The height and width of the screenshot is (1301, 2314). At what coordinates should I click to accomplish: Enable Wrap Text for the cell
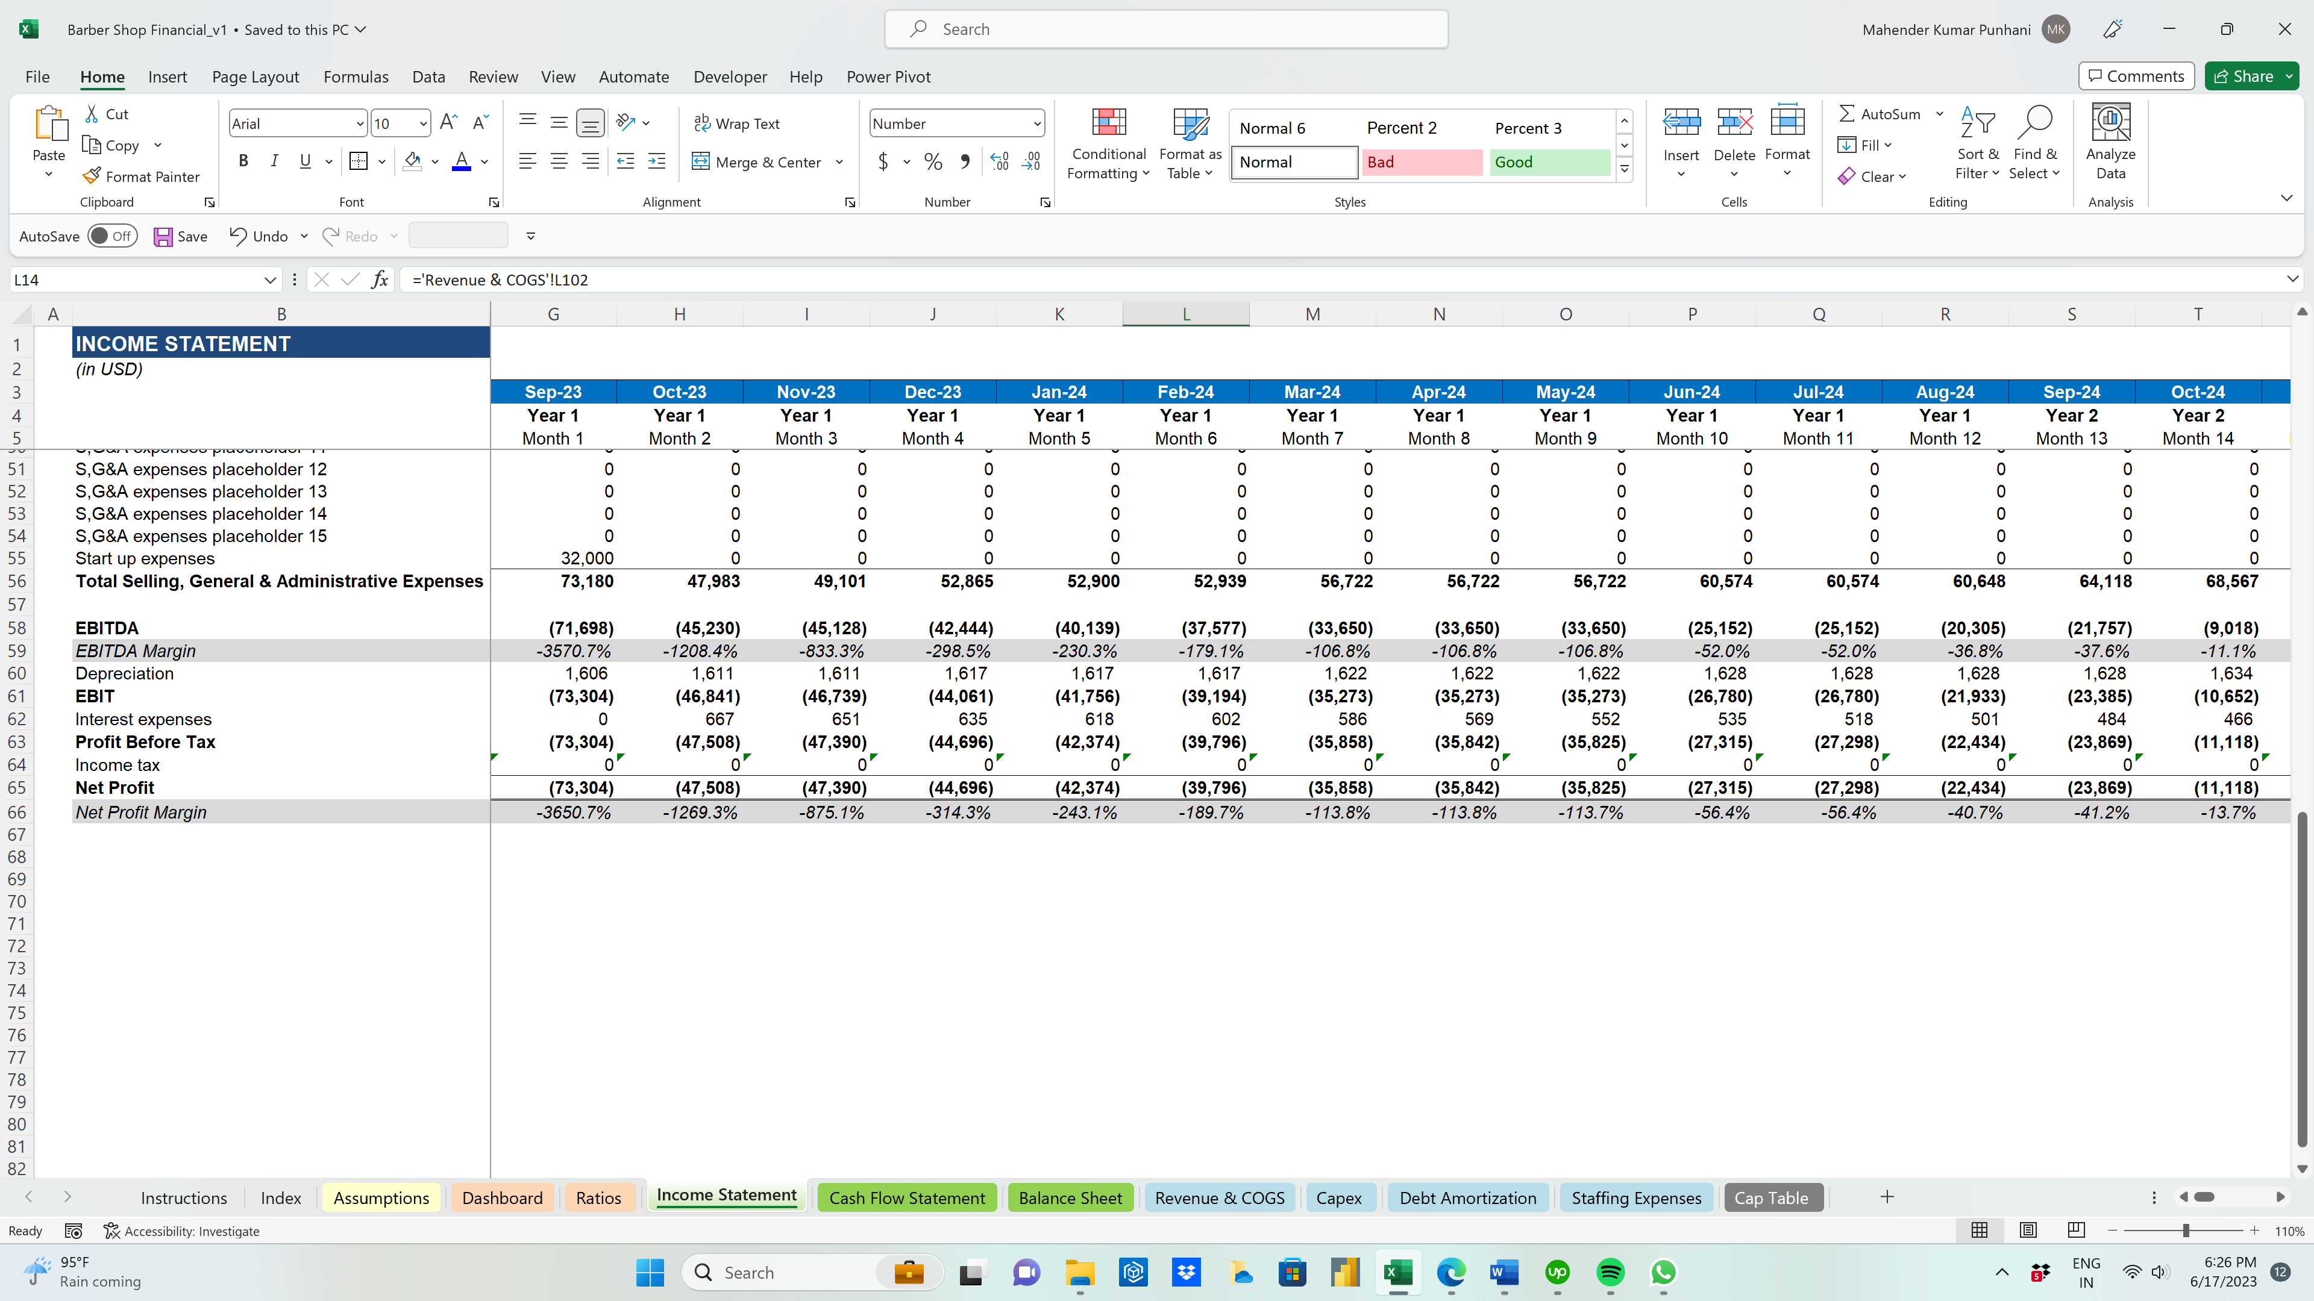coord(738,123)
